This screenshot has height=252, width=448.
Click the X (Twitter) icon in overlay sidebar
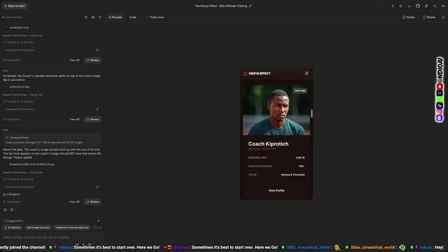tap(440, 93)
